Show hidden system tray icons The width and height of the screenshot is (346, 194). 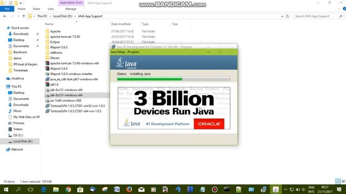point(285,189)
